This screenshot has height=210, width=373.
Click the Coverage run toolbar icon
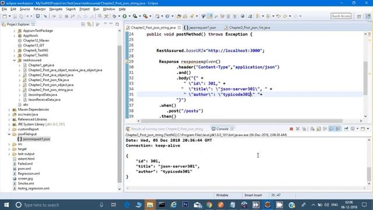point(135,16)
